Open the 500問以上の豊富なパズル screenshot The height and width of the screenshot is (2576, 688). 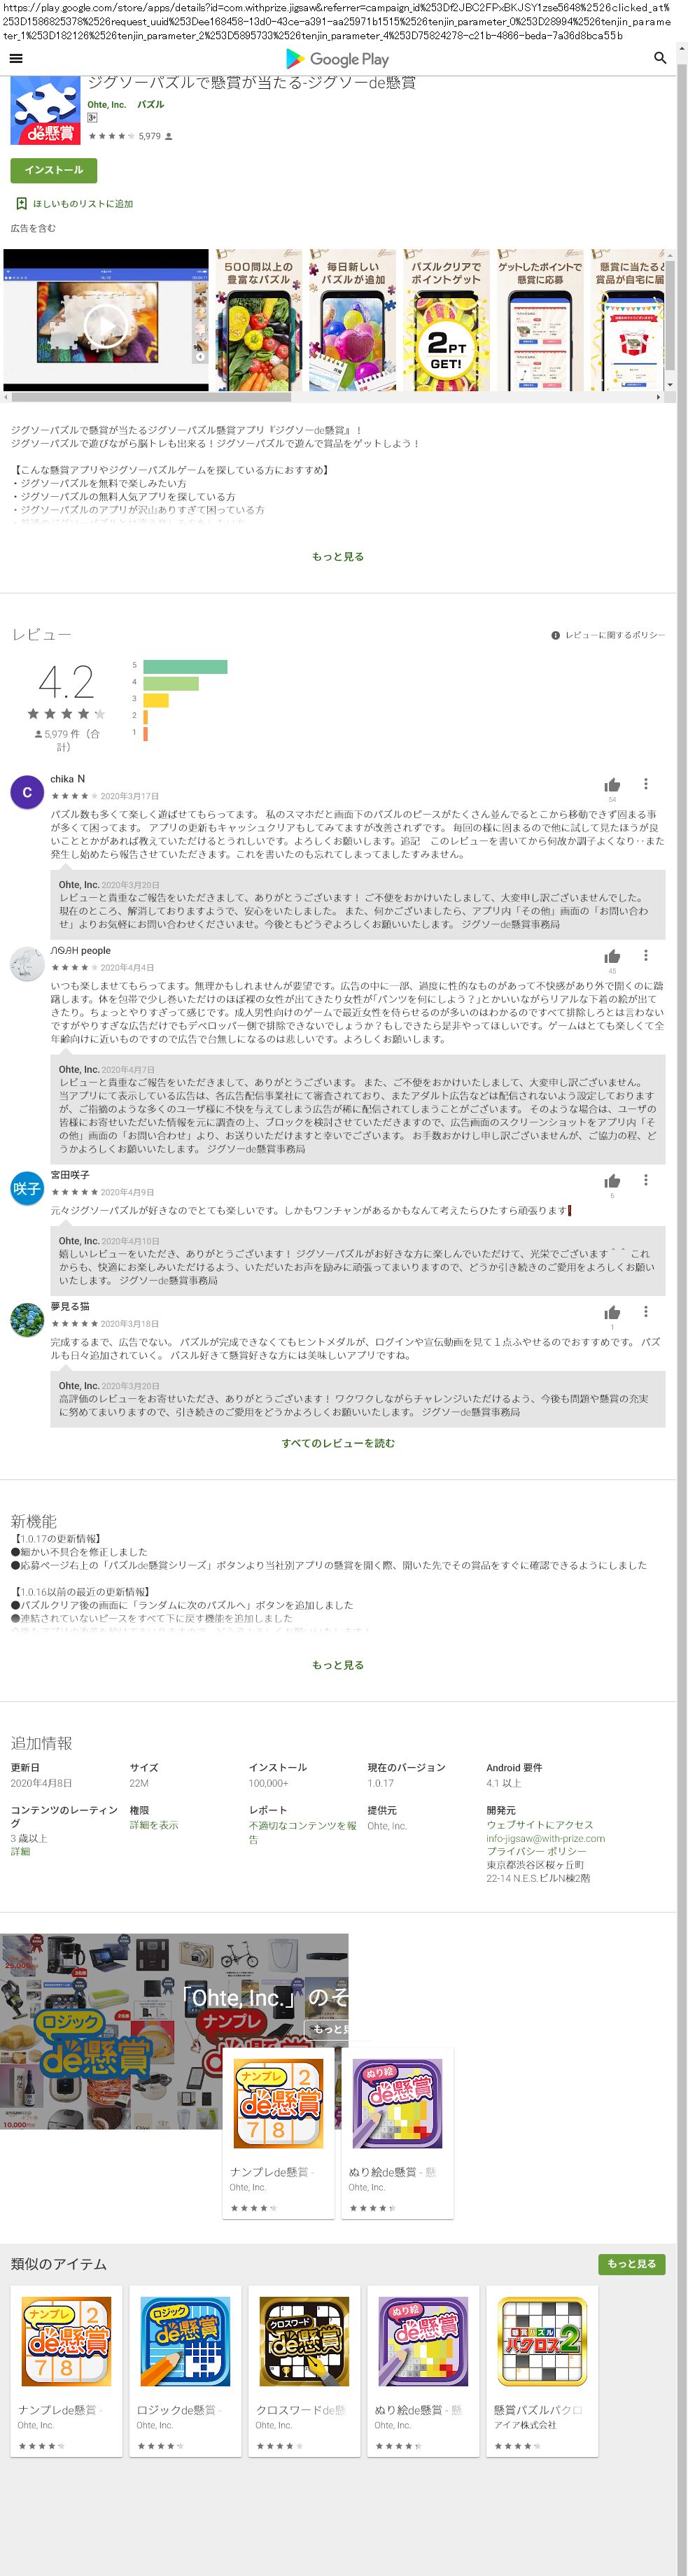pos(258,320)
